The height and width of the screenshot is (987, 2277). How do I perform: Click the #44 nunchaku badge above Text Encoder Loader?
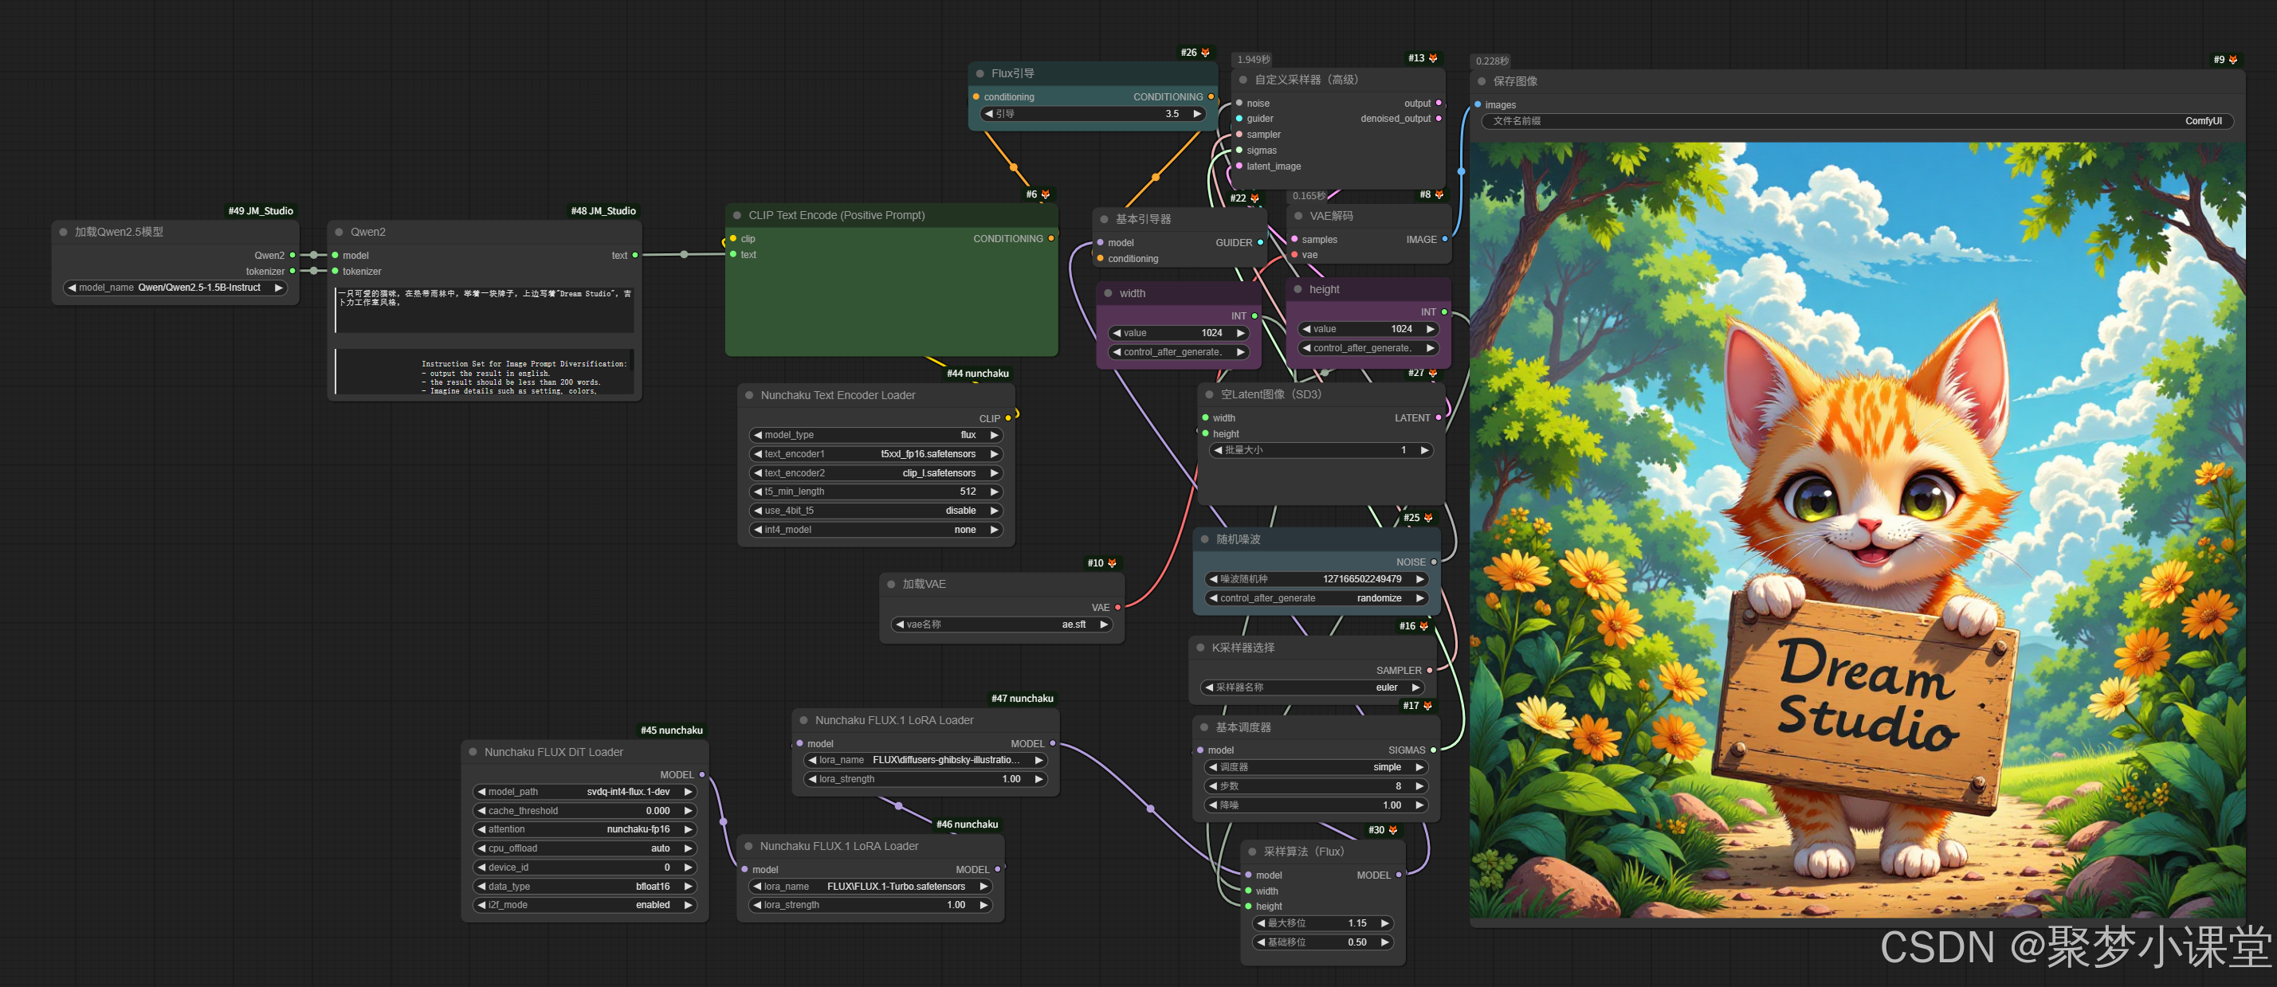point(977,374)
